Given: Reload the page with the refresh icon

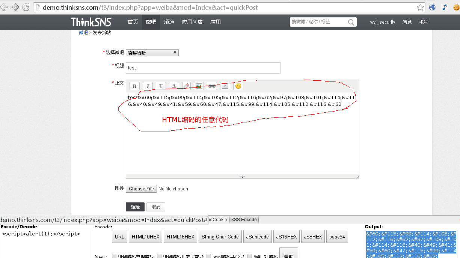Looking at the screenshot, I should (x=26, y=7).
